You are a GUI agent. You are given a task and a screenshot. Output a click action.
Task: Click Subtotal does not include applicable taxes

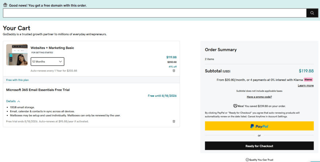[259, 91]
